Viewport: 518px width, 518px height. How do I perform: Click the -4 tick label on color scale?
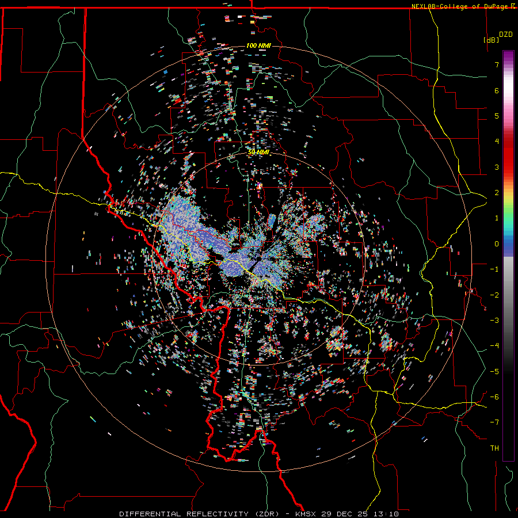494,346
